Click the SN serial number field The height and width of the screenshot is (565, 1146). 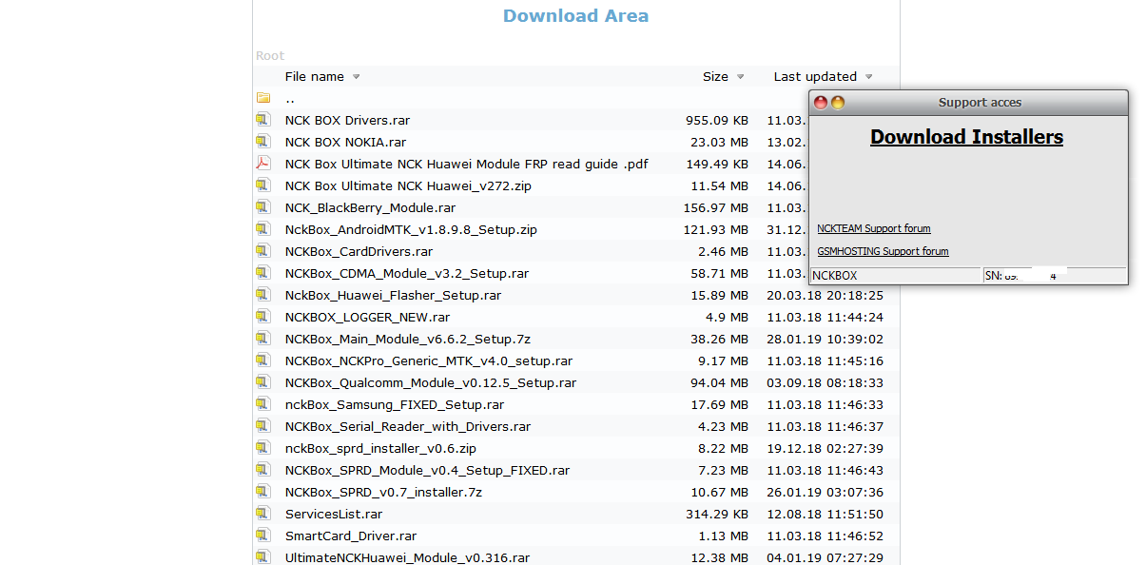tap(1055, 276)
